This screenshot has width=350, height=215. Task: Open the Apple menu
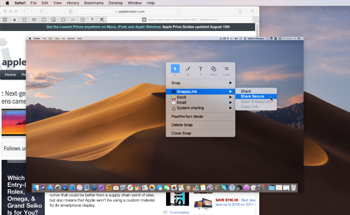click(7, 3)
